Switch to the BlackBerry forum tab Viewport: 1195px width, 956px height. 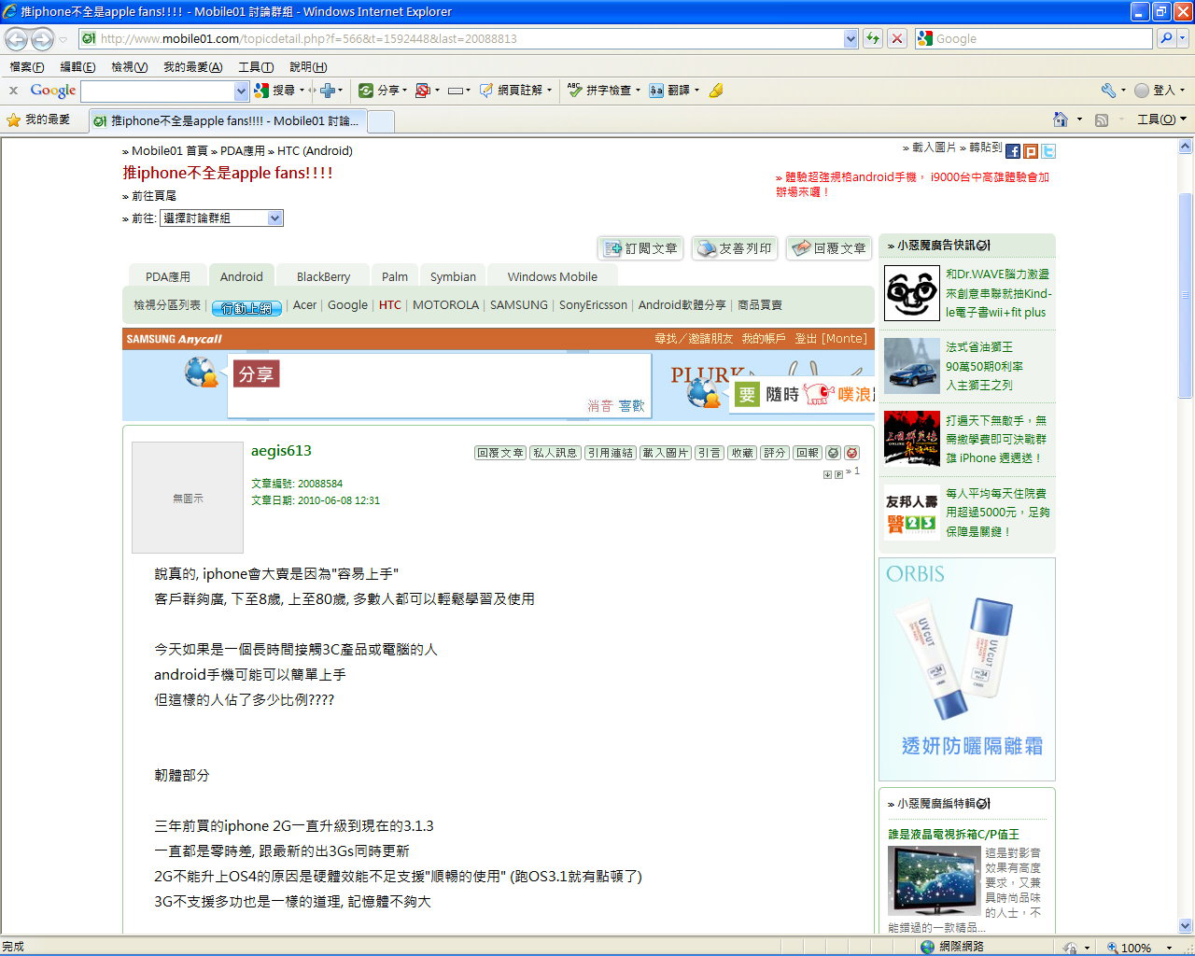tap(323, 276)
